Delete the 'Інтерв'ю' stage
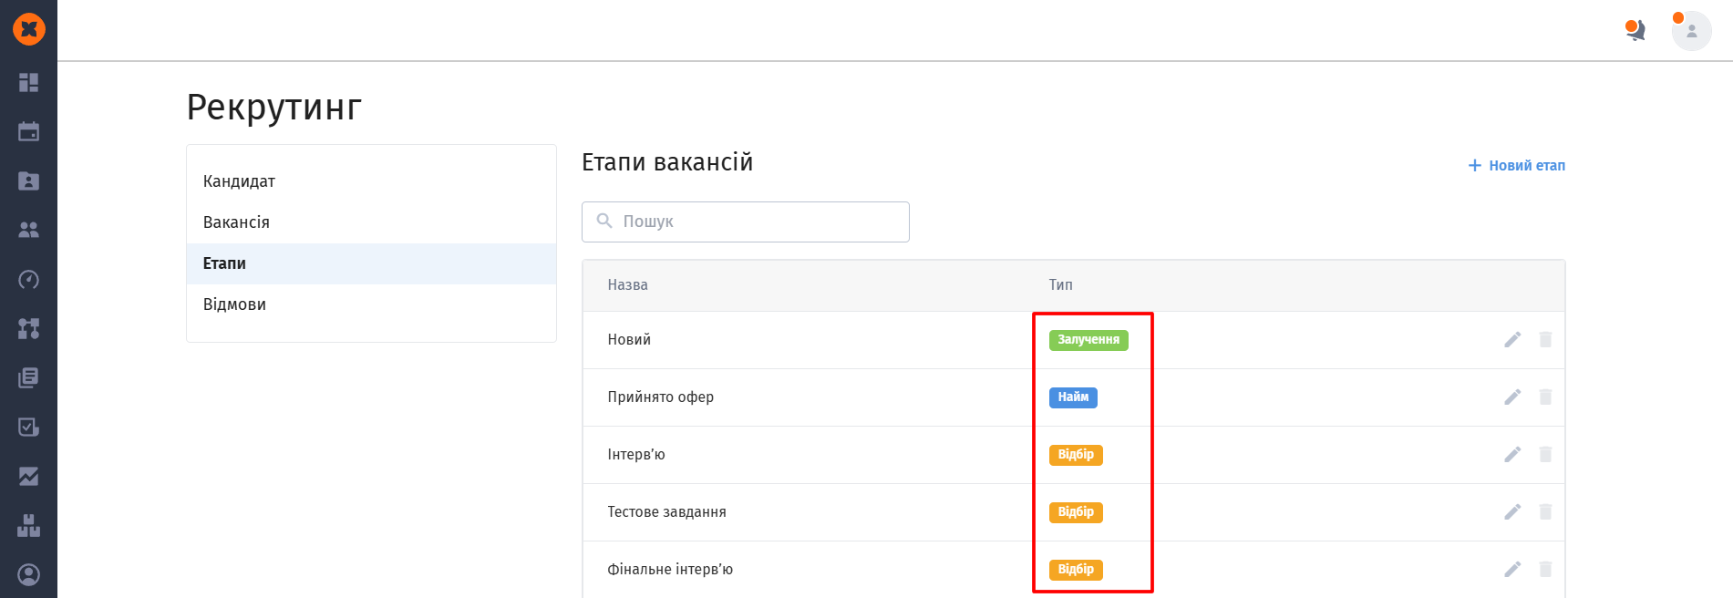Image resolution: width=1733 pixels, height=598 pixels. click(x=1545, y=455)
